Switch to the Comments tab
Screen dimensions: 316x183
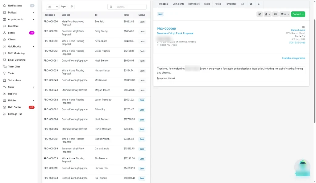coord(178,4)
